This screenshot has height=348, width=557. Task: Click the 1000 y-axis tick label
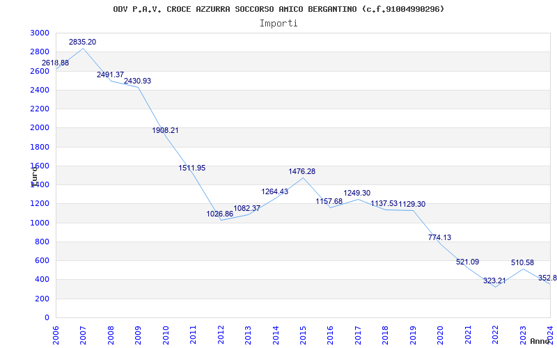pos(40,223)
